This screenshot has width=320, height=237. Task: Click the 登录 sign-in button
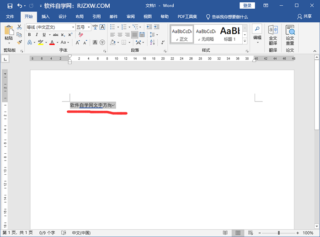247,6
